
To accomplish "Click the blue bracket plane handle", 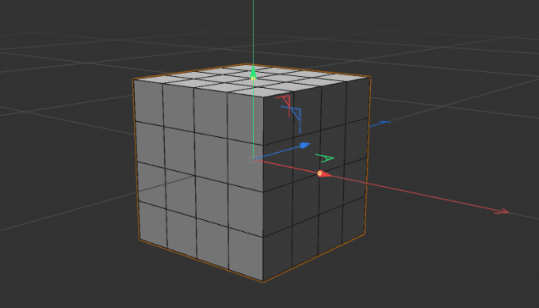I will click(292, 119).
